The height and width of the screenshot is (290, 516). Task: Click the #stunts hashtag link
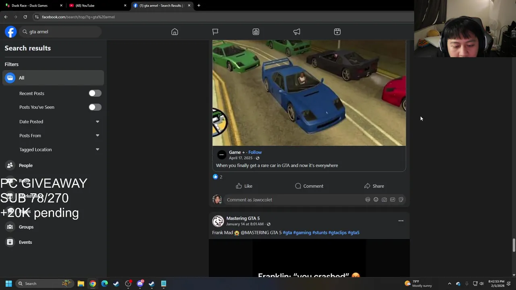pyautogui.click(x=320, y=232)
